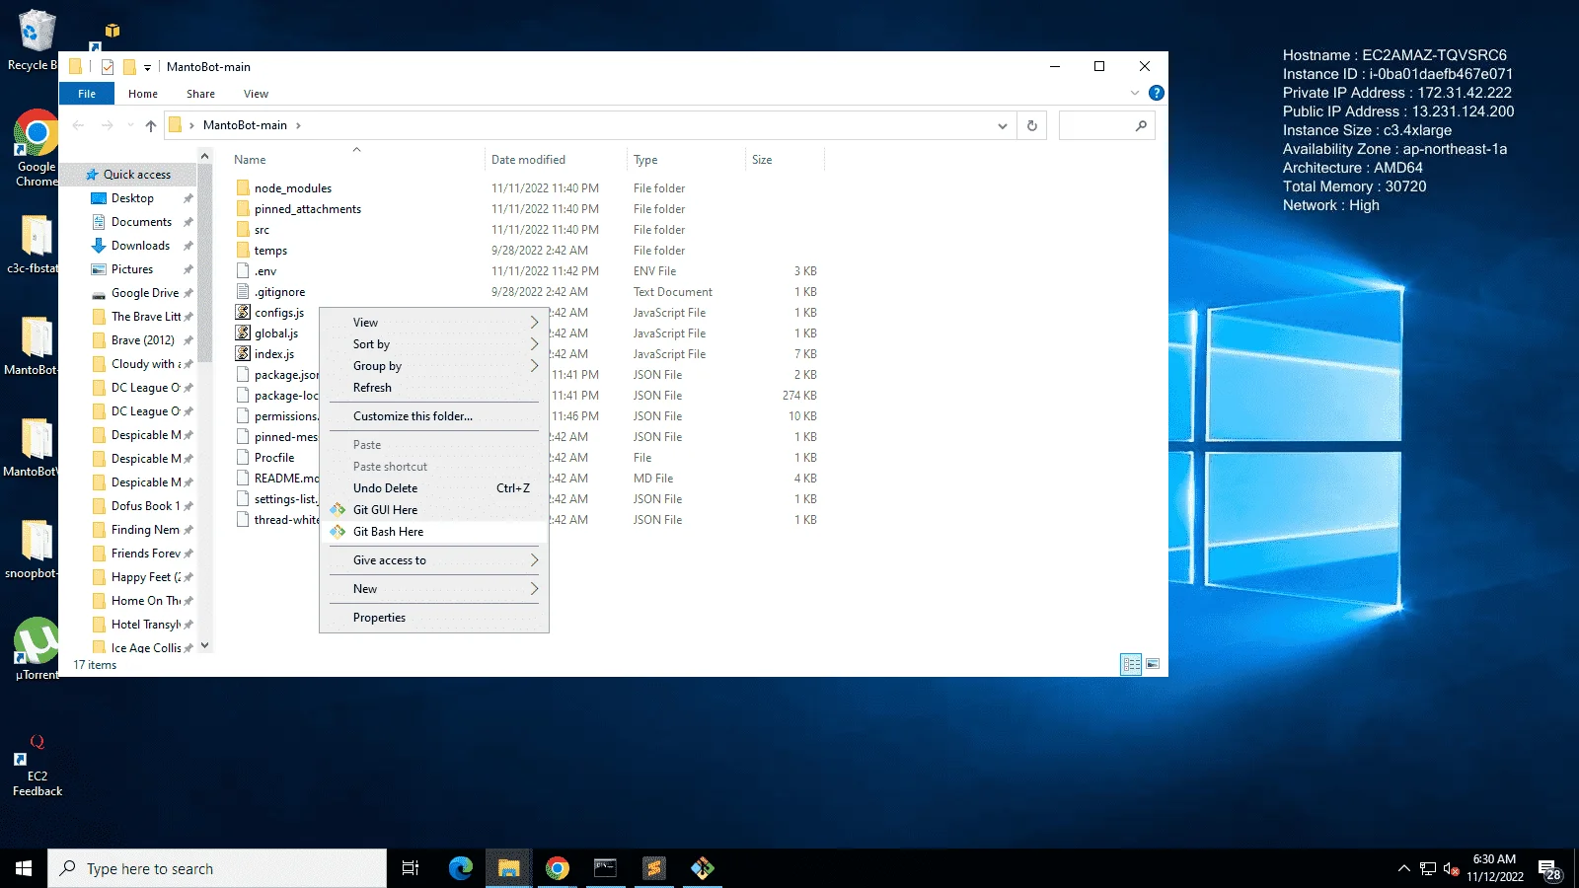Open Explorer Help question mark icon

pos(1156,93)
